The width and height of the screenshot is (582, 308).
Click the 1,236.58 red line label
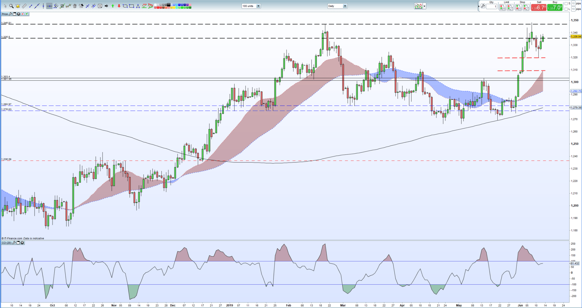pos(6,159)
